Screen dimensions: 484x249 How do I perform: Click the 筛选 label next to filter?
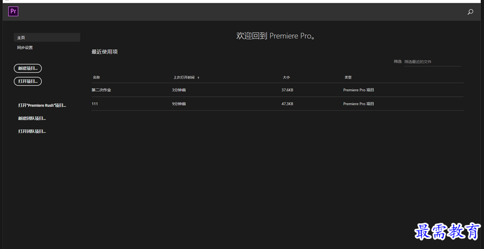(x=398, y=62)
